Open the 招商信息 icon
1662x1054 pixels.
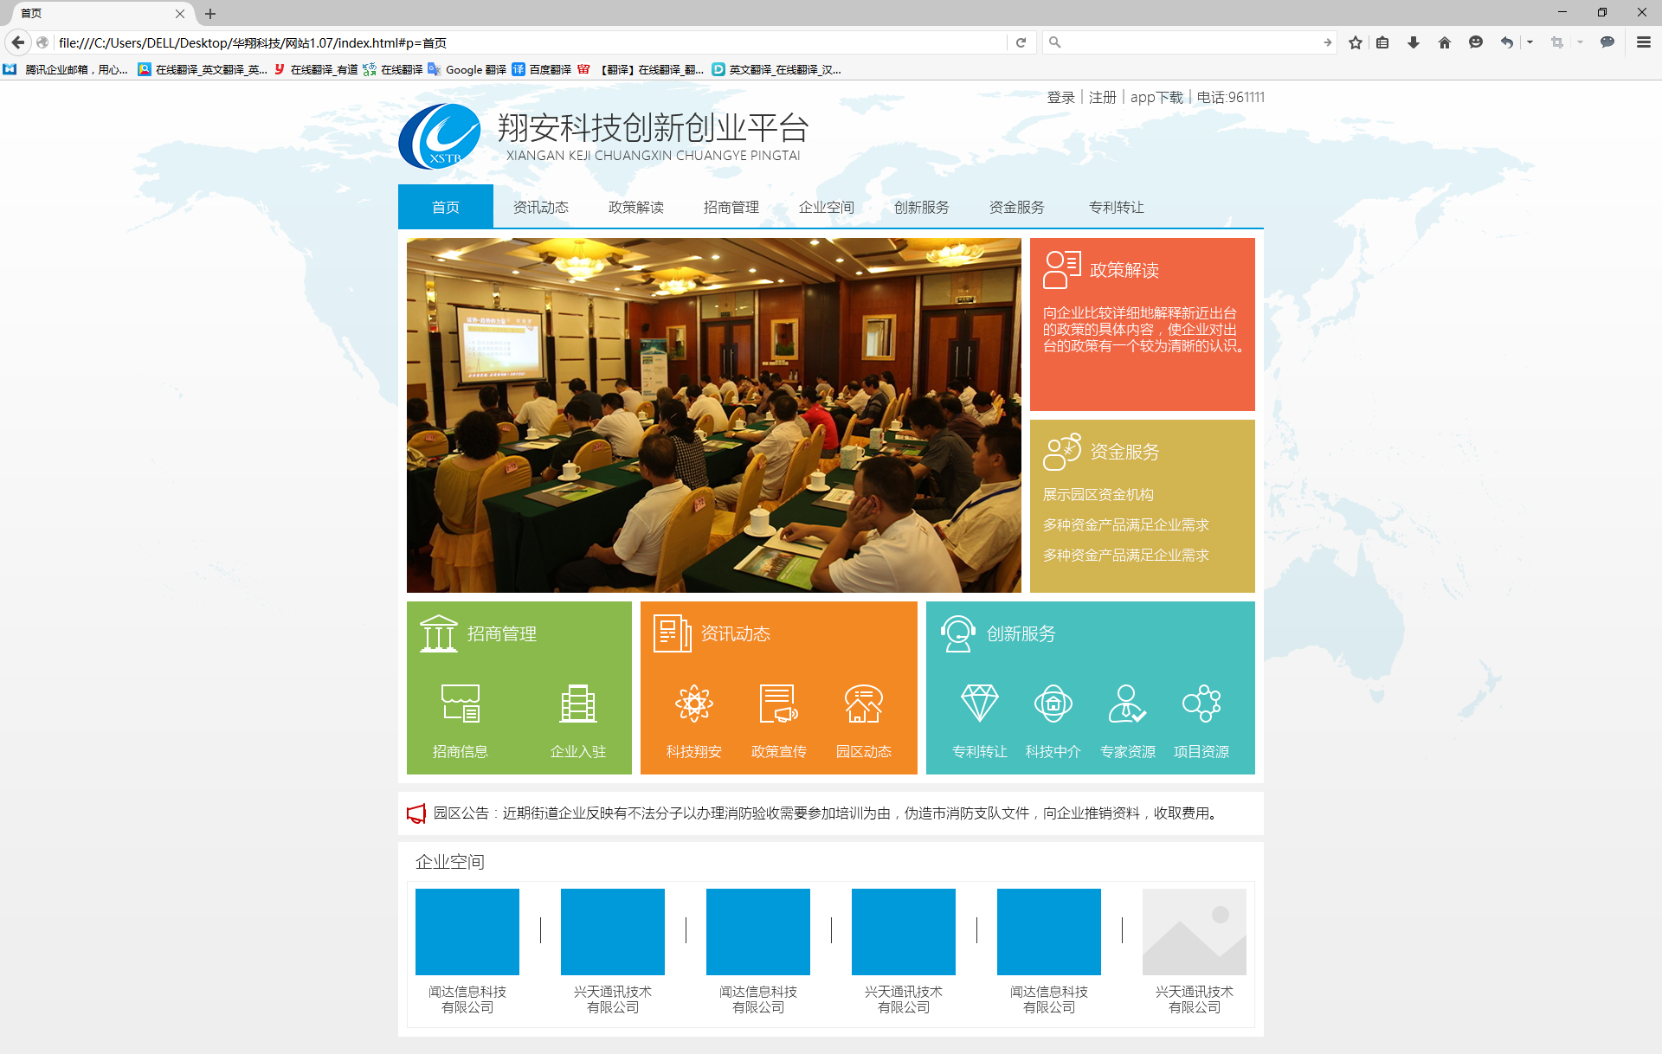[460, 704]
